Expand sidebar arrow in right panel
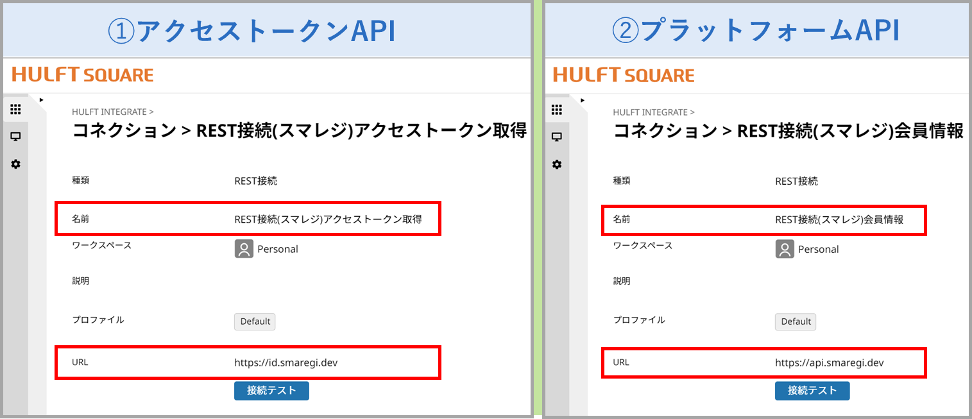 point(583,100)
